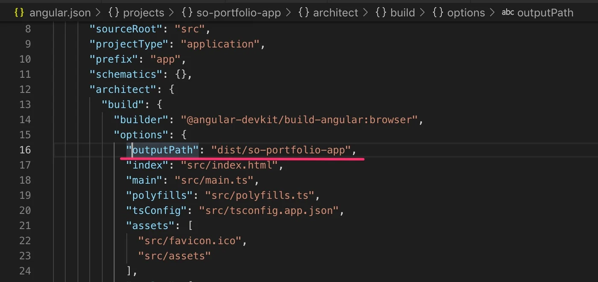598x282 pixels.
Task: Click the "src" value on line 8
Action: [190, 29]
